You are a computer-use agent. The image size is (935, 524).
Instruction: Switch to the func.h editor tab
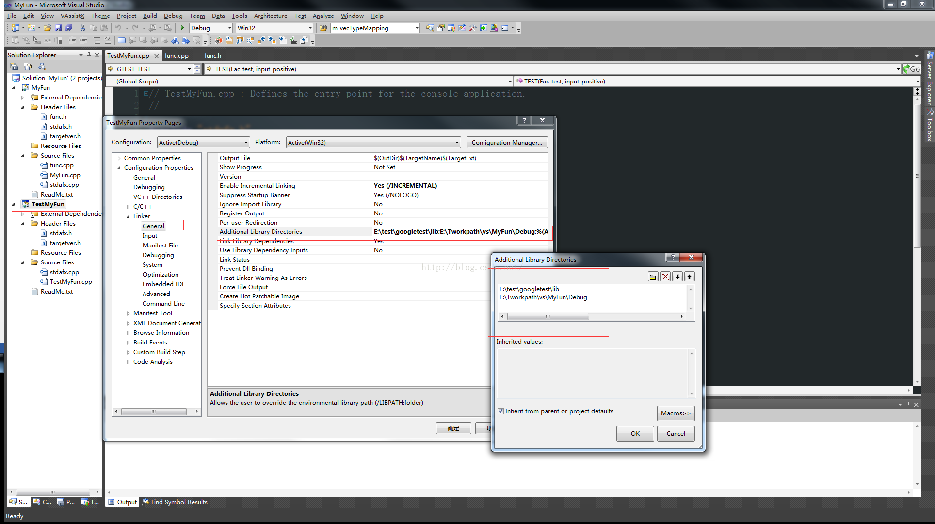click(x=212, y=55)
